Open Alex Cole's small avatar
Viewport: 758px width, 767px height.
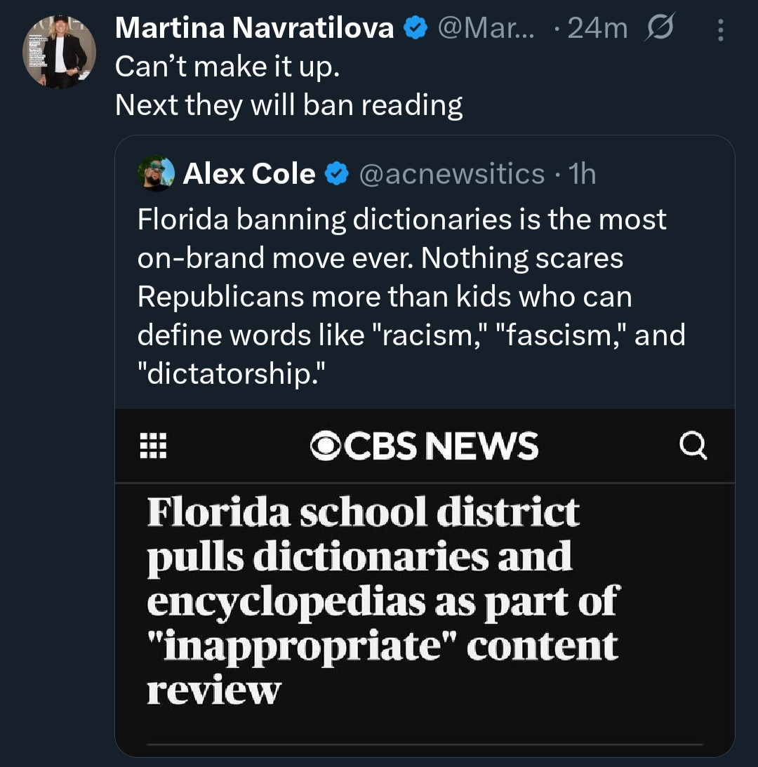click(156, 173)
